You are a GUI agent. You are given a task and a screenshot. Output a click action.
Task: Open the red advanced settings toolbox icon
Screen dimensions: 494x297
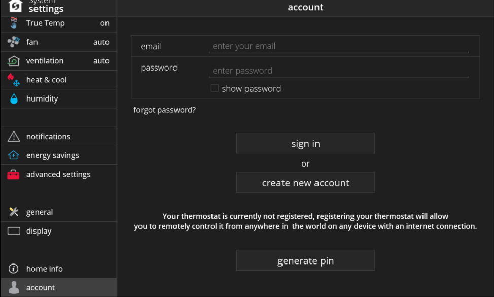tap(13, 174)
